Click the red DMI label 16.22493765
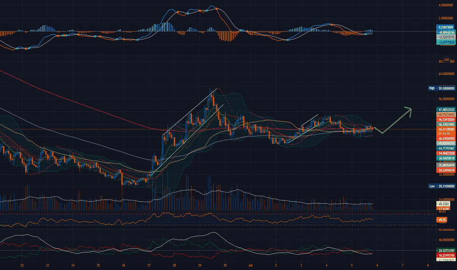 pos(446,255)
